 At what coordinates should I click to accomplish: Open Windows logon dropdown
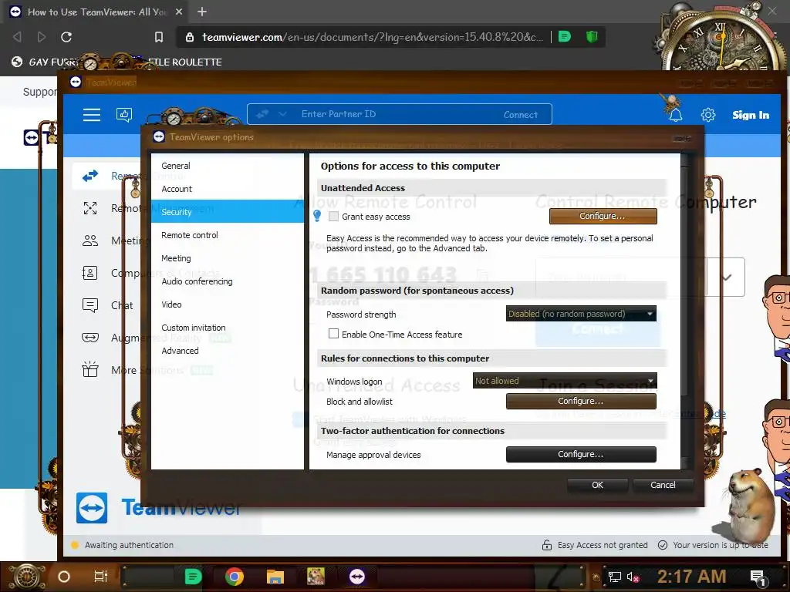[x=564, y=381]
